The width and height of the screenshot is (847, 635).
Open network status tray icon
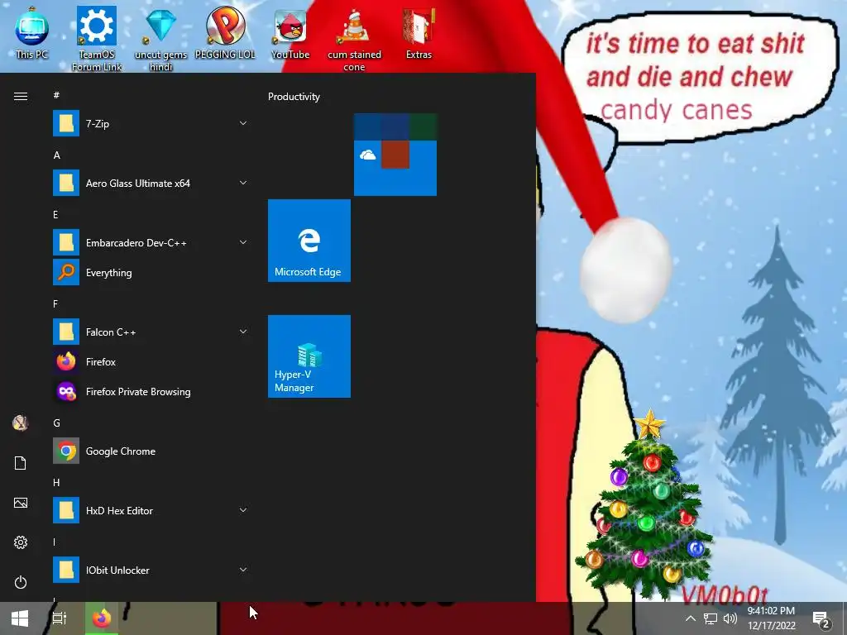point(711,618)
